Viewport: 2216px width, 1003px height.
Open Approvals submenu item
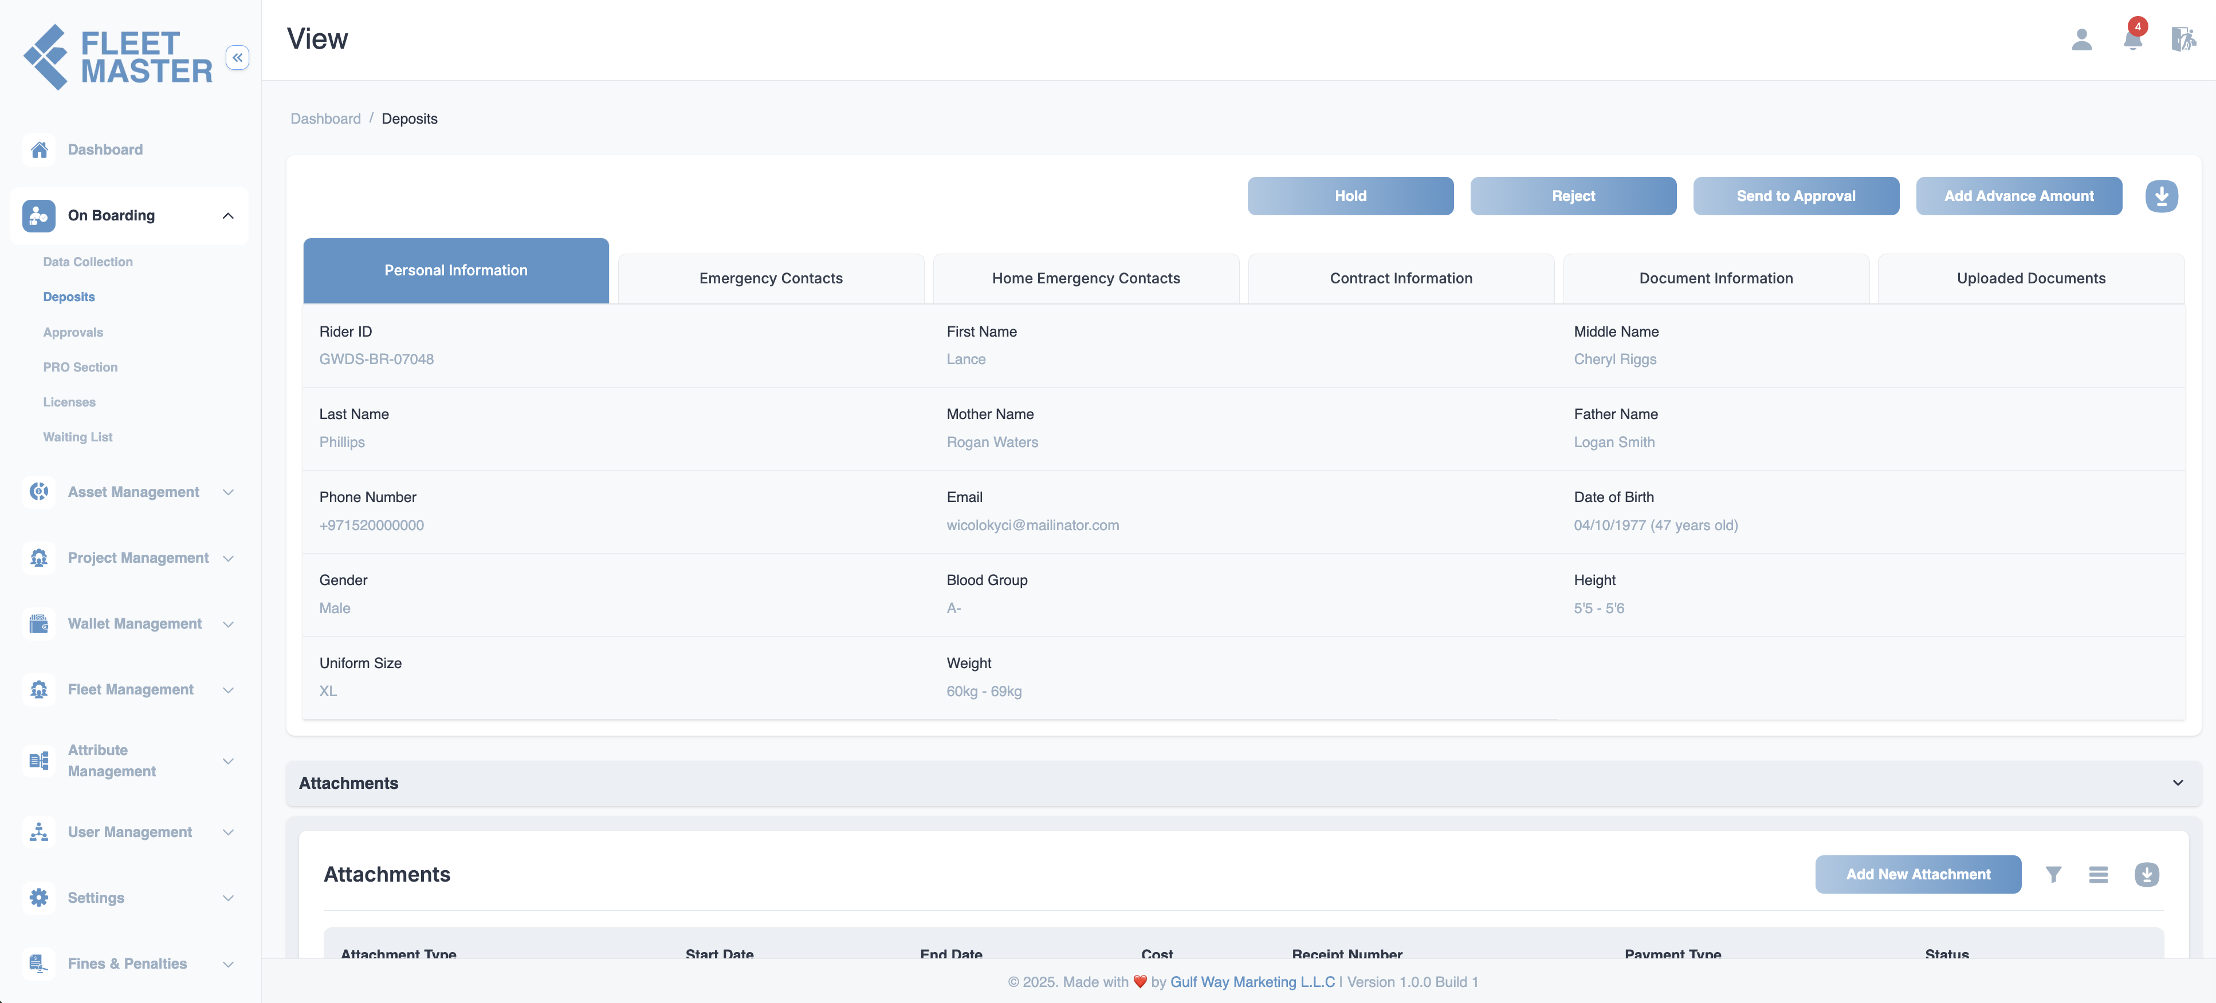pos(73,331)
